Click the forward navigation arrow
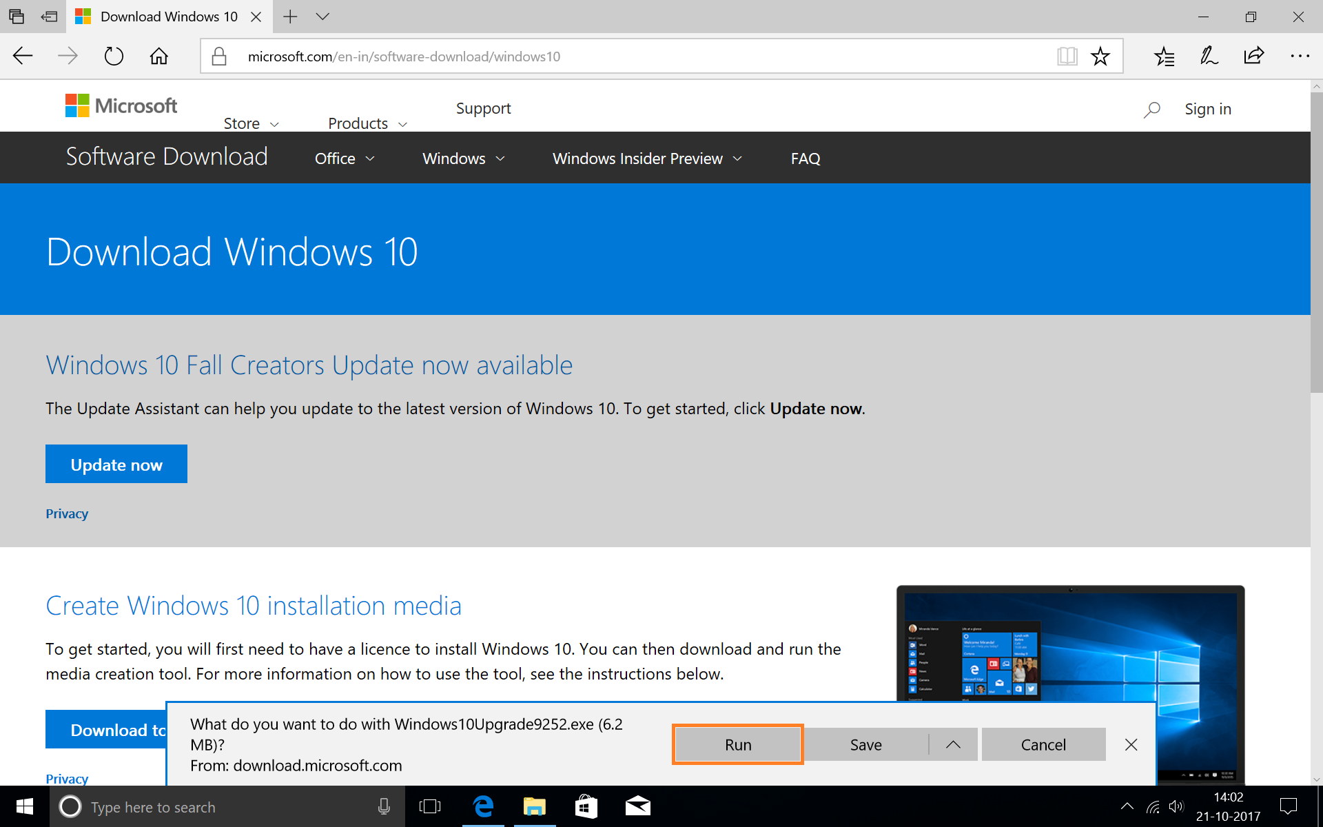This screenshot has width=1323, height=827. [x=68, y=56]
